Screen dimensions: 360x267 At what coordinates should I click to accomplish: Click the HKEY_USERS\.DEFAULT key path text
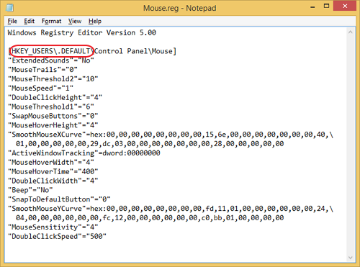52,51
